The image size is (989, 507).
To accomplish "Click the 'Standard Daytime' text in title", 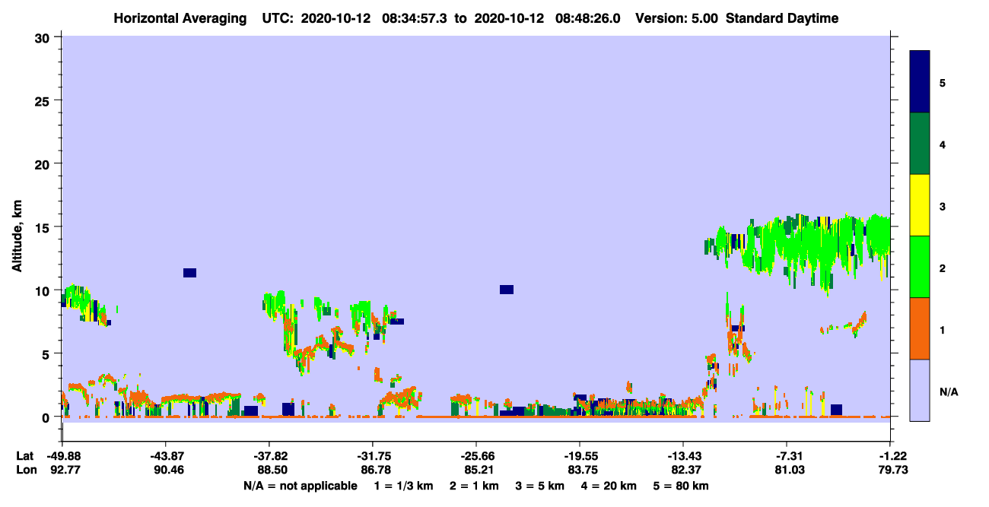I will (x=782, y=18).
